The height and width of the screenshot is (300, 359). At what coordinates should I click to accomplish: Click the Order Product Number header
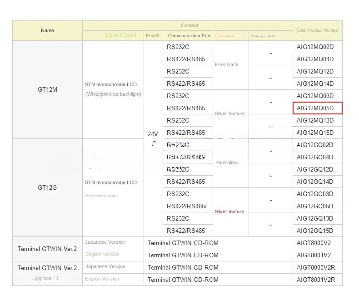coord(318,30)
